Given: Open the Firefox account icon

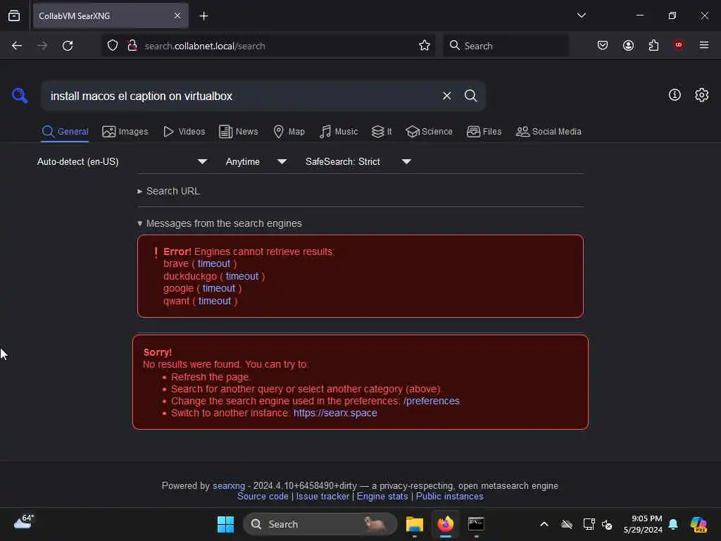Looking at the screenshot, I should [x=628, y=46].
